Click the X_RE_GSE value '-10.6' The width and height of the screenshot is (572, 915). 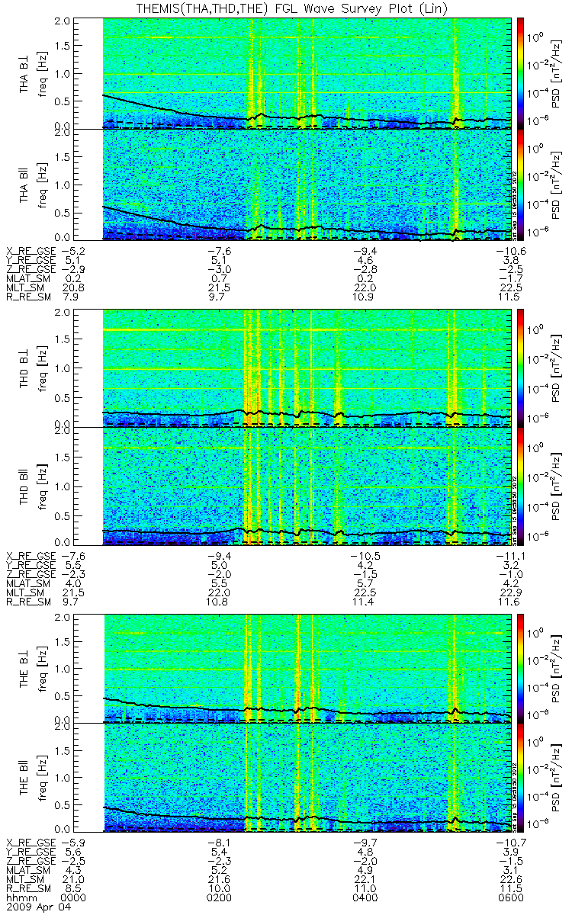pyautogui.click(x=509, y=250)
